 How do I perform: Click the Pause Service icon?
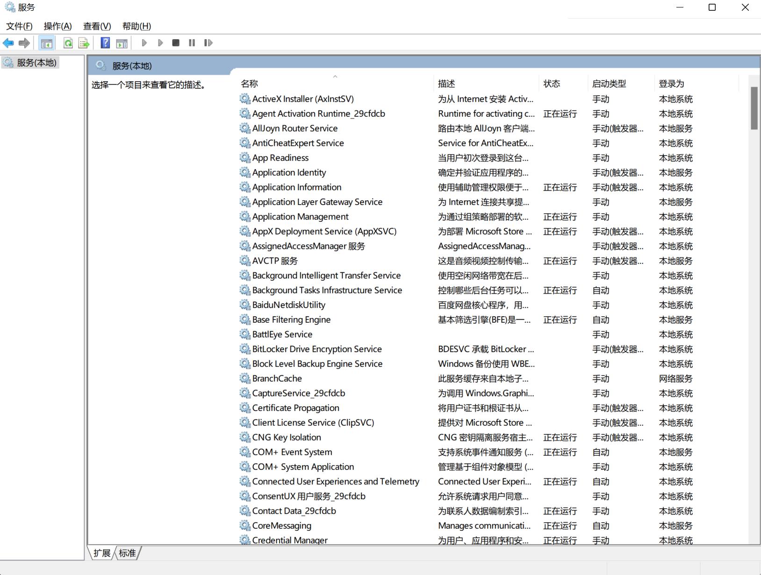[x=192, y=43]
